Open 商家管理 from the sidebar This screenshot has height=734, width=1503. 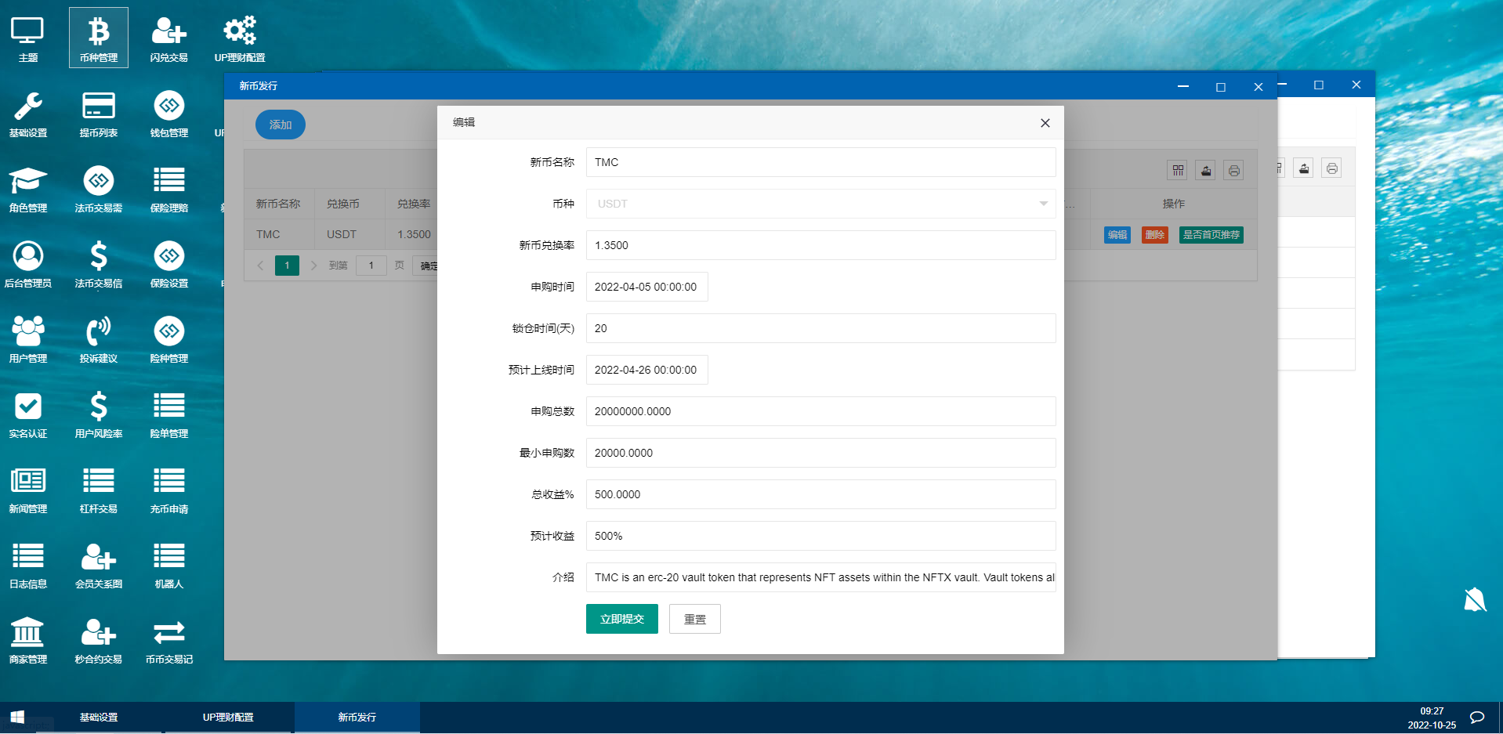(x=28, y=638)
